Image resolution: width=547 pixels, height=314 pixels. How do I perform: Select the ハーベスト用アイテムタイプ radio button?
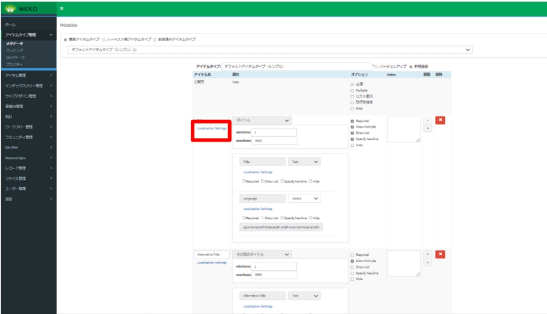(104, 40)
